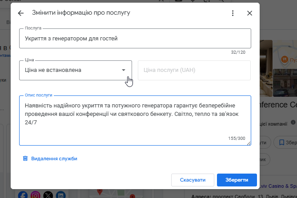Image resolution: width=297 pixels, height=198 pixels.
Task: Go back using the left arrow icon
Action: tap(20, 13)
